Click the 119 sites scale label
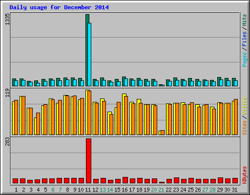Screen dimensions: 250x195 [x=7, y=93]
